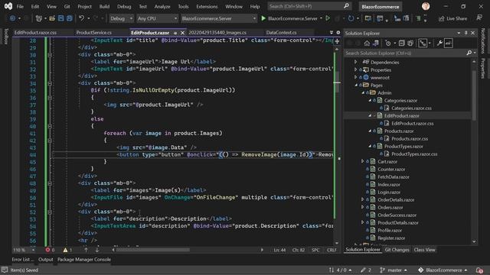The height and width of the screenshot is (275, 490).
Task: Click the Hot Reload icon
Action: click(x=351, y=18)
